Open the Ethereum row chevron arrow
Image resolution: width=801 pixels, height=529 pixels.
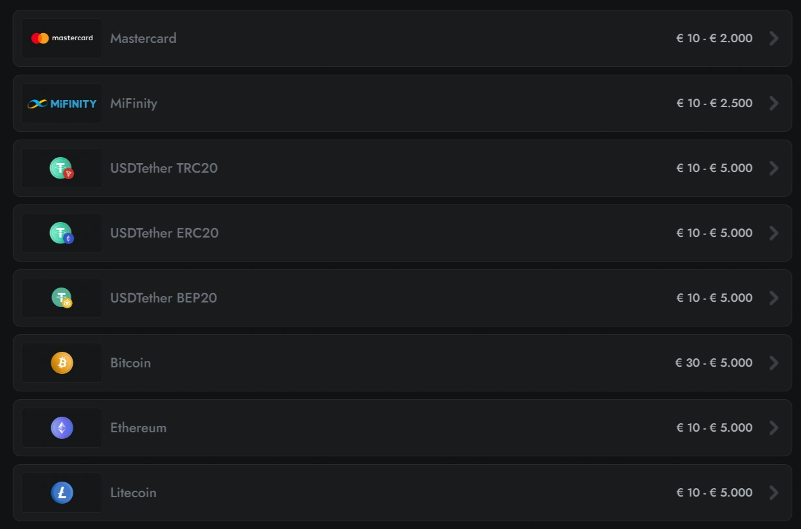[x=774, y=428]
